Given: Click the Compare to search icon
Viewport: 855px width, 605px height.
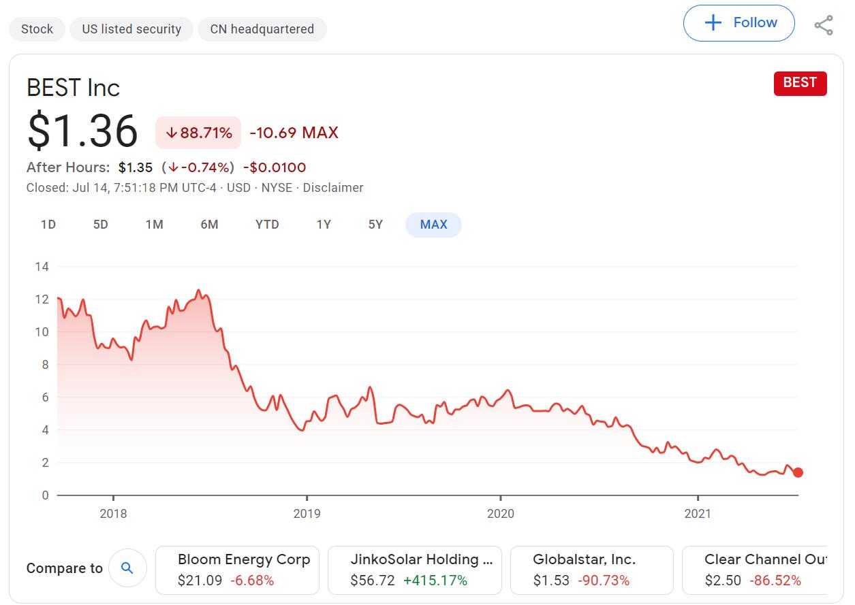Looking at the screenshot, I should (127, 568).
